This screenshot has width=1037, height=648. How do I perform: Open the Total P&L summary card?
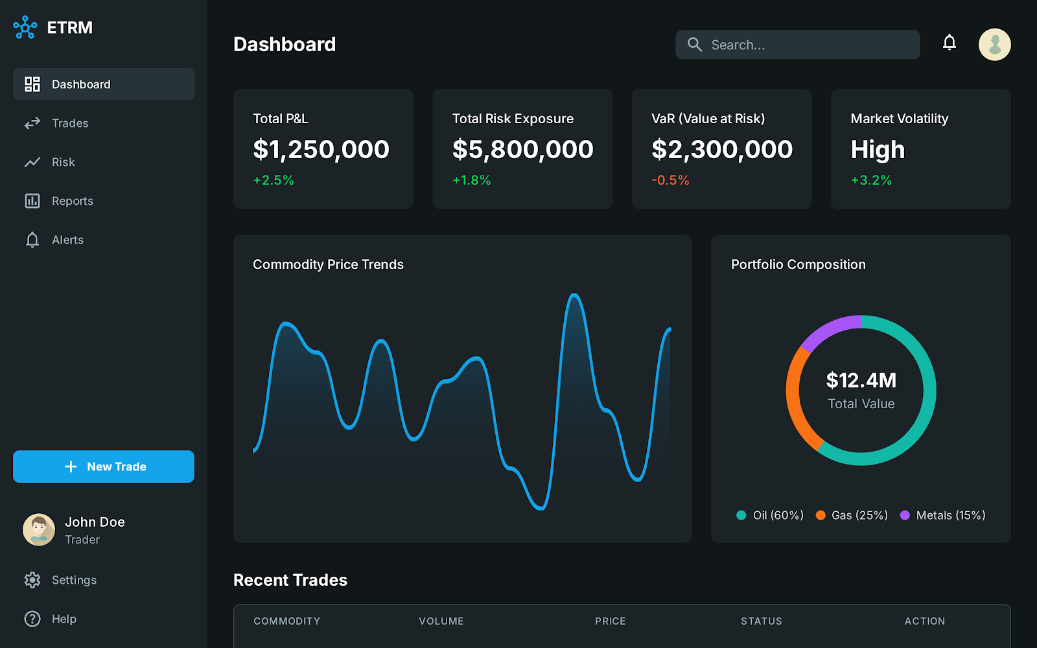323,149
